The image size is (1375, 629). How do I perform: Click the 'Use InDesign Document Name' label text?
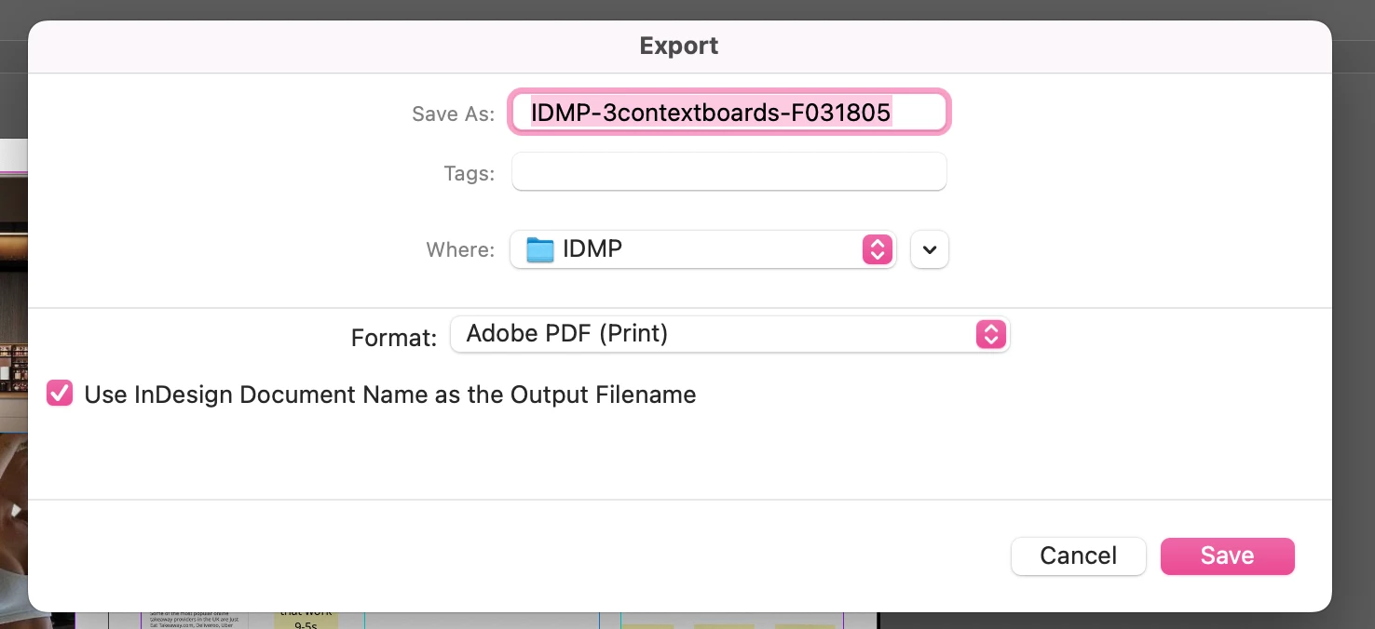tap(389, 395)
